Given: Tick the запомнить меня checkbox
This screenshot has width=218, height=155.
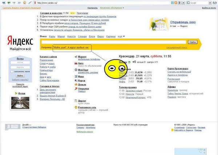Looking at the screenshot, I should [x=12, y=72].
